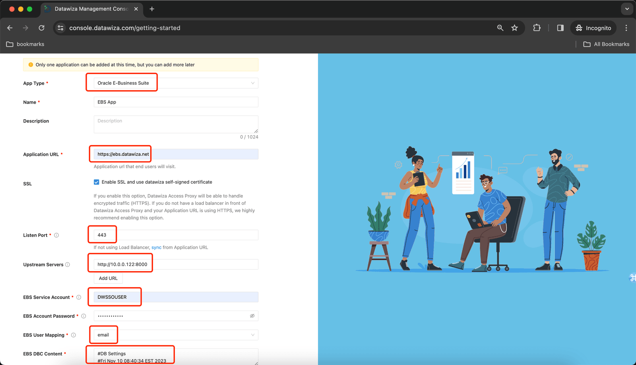The image size is (636, 365).
Task: Click the Listen Port info icon
Action: pos(56,235)
